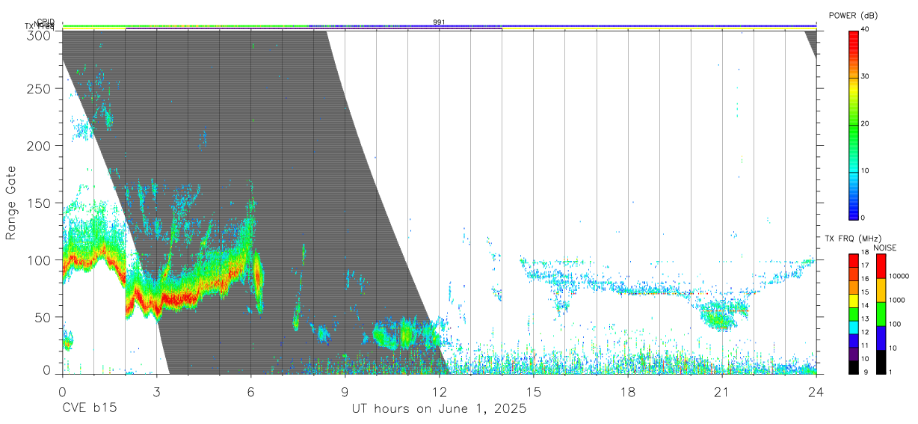Select the 20 label on power colorbar
Screen dimensions: 918x424
coord(866,123)
